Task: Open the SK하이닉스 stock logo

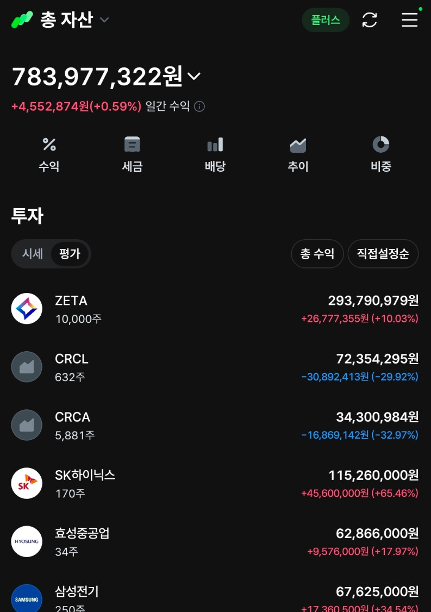Action: 27,483
